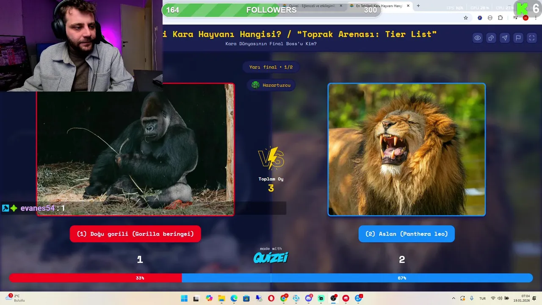The height and width of the screenshot is (305, 542).
Task: Open the Opera browser taskbar icon
Action: [x=271, y=299]
